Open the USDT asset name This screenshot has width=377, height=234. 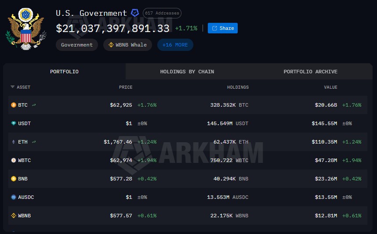coord(25,123)
